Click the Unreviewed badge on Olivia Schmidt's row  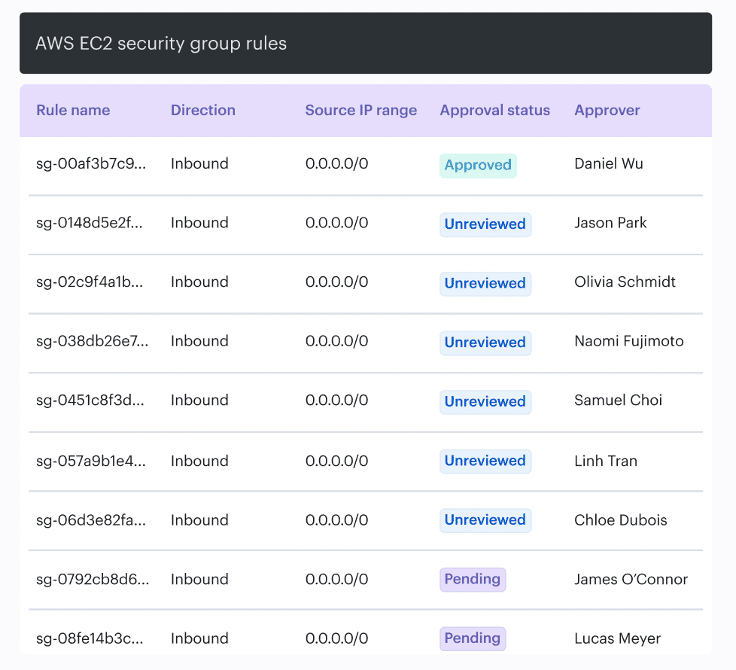pyautogui.click(x=485, y=283)
